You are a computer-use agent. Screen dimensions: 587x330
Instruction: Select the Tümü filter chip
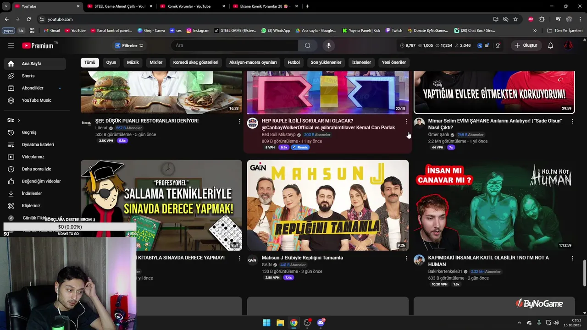(90, 62)
